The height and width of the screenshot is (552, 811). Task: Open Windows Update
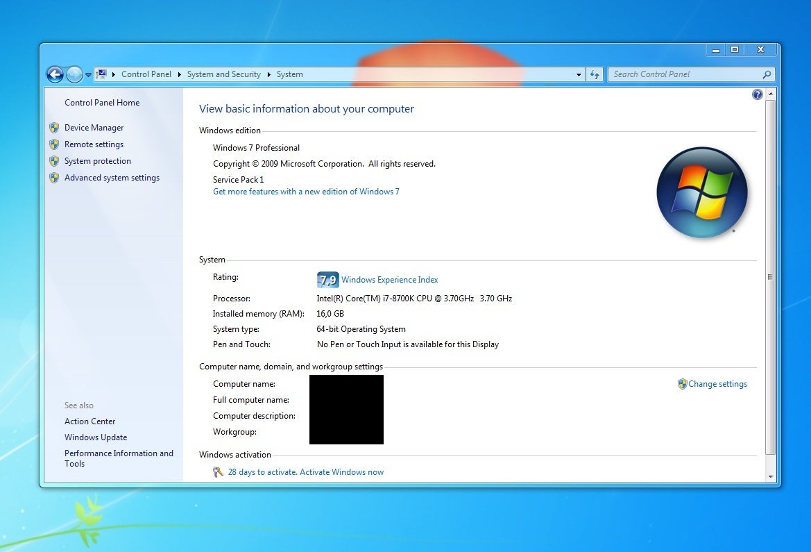96,437
